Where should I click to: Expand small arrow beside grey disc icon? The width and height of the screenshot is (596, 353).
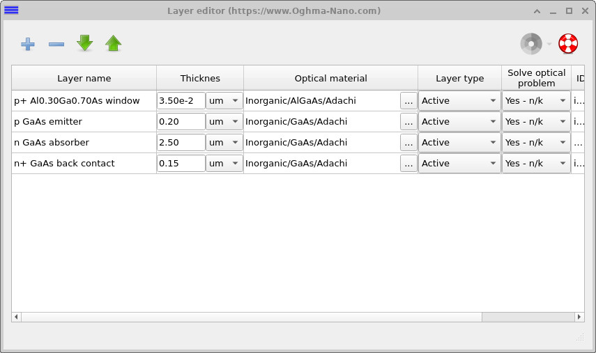(x=549, y=44)
